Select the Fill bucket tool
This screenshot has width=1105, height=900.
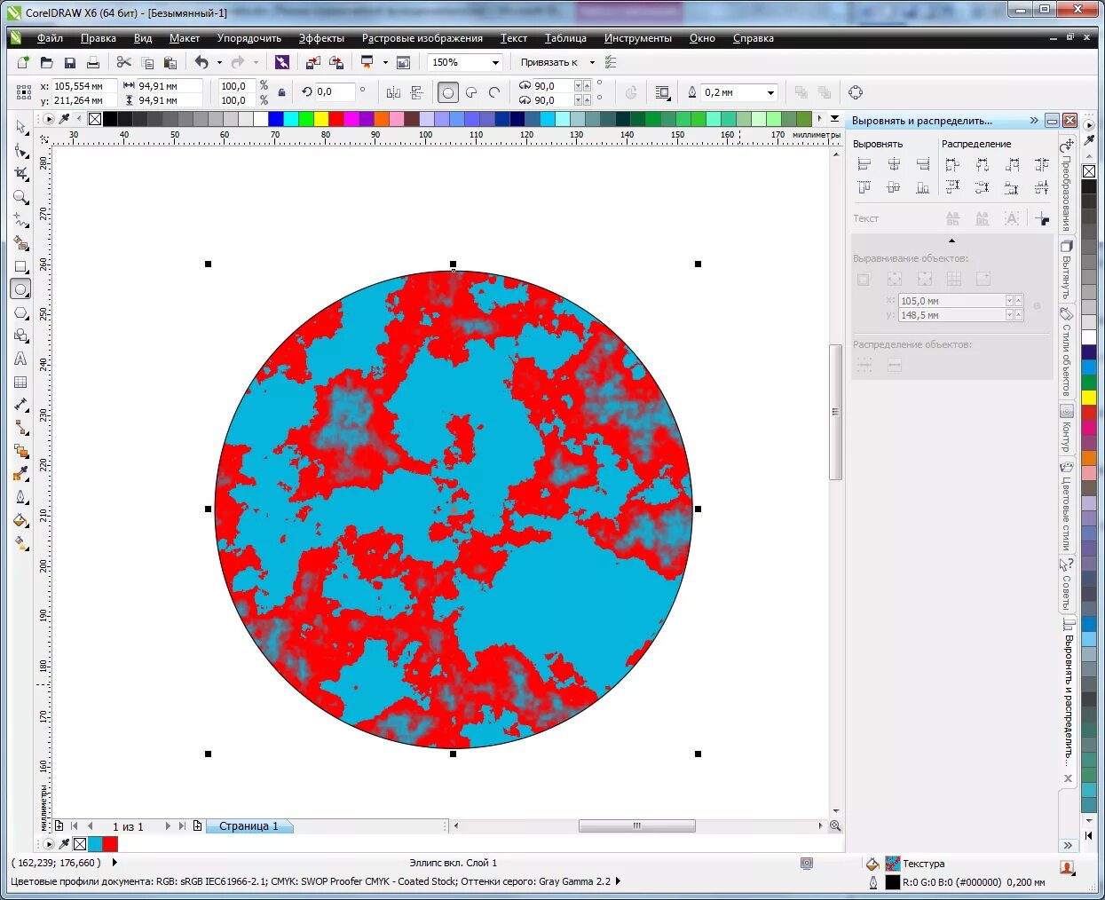[x=21, y=520]
